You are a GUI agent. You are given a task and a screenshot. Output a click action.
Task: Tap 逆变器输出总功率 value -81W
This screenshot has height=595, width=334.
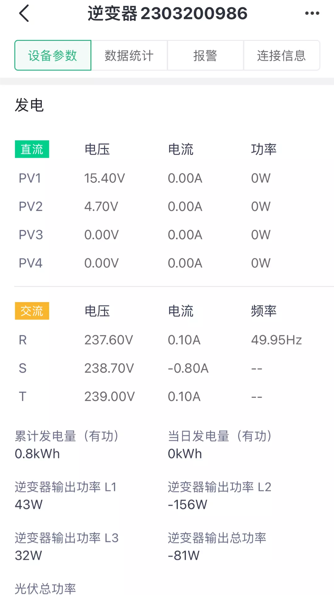click(184, 555)
